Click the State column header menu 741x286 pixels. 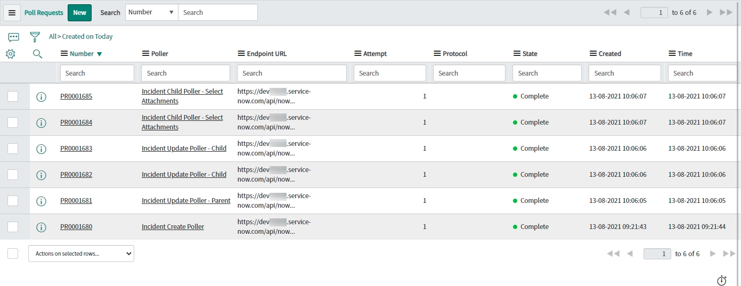pyautogui.click(x=517, y=54)
